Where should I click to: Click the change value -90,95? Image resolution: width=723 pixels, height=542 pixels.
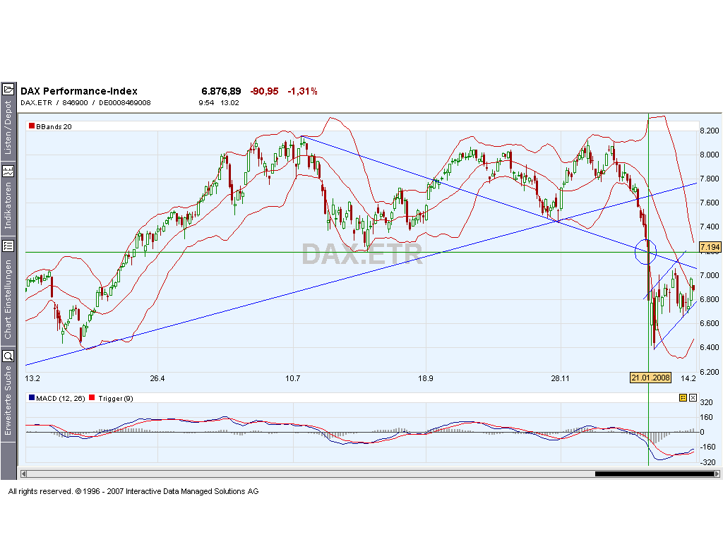pos(264,91)
